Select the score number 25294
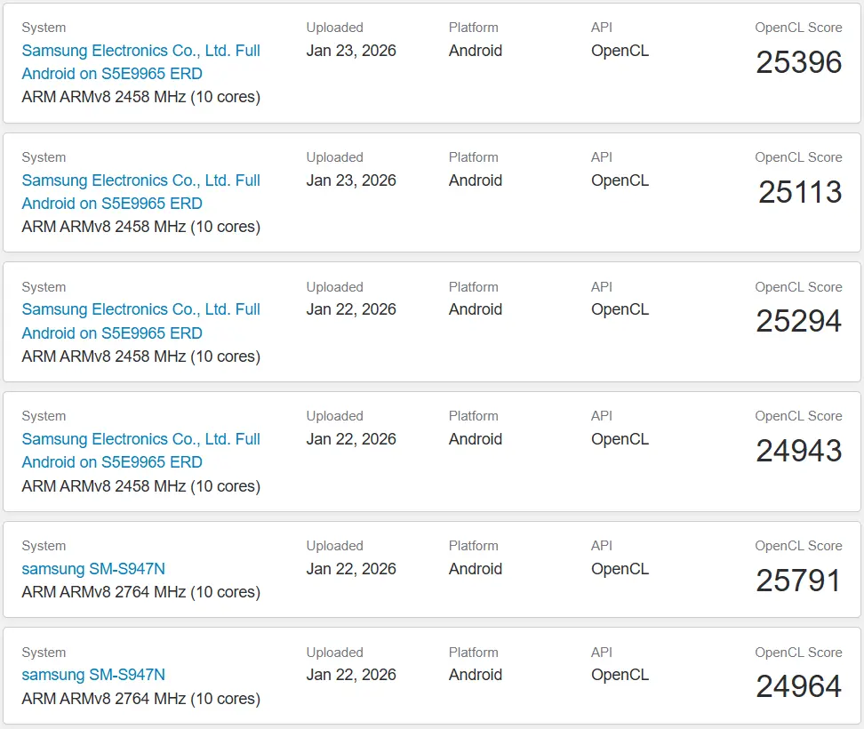 pos(798,321)
